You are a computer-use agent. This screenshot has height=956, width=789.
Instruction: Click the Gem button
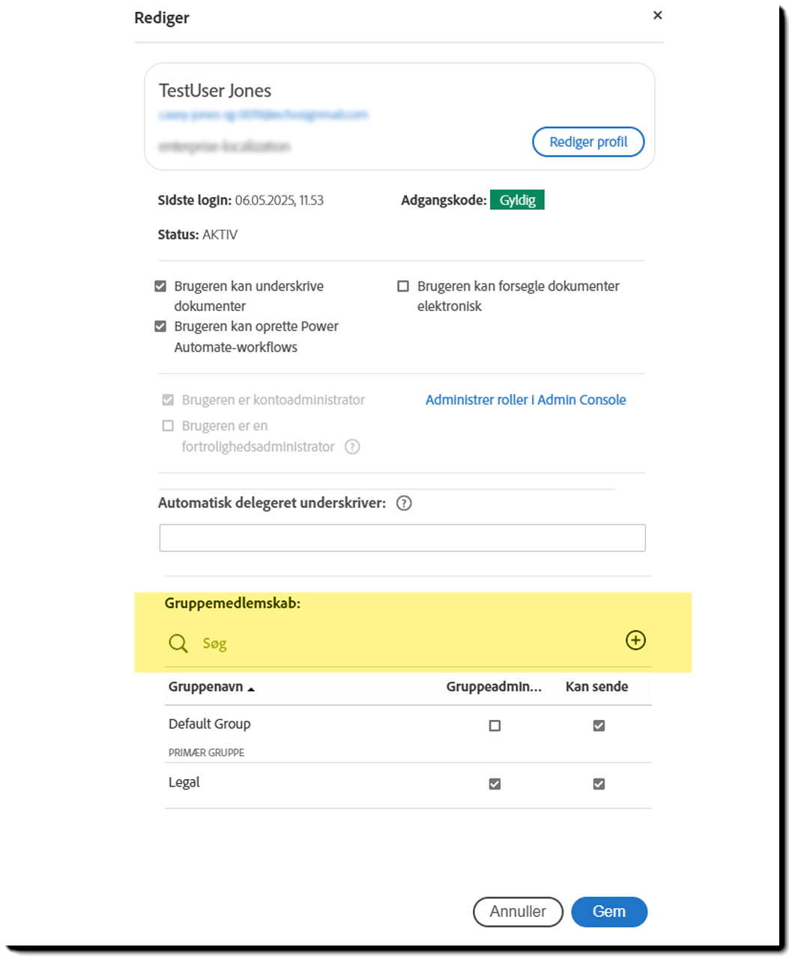609,912
